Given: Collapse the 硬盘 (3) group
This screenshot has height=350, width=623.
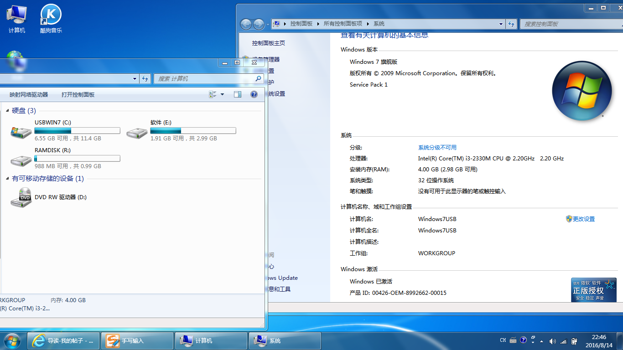Looking at the screenshot, I should click(x=8, y=111).
